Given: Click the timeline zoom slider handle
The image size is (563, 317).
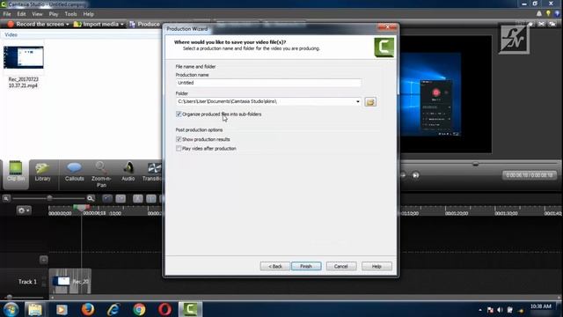Looking at the screenshot, I should [x=49, y=198].
